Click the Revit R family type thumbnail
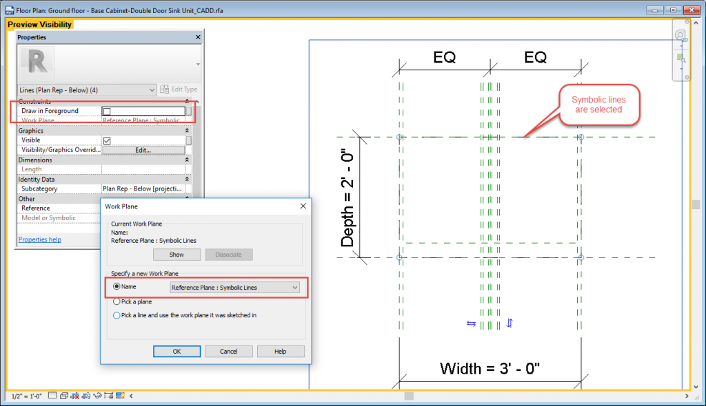Viewport: 706px width, 406px height. (37, 63)
